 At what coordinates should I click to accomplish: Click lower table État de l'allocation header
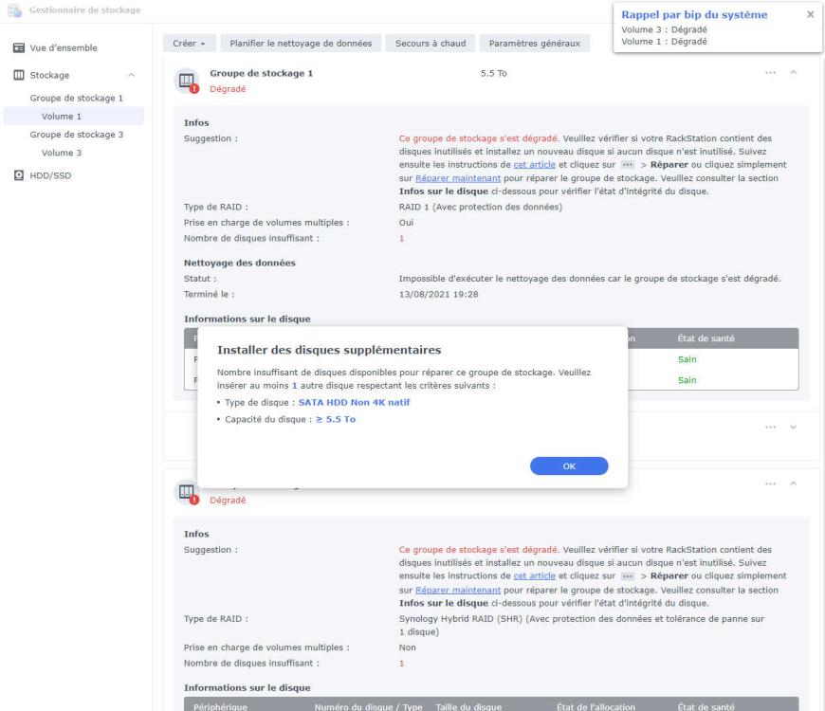click(596, 707)
